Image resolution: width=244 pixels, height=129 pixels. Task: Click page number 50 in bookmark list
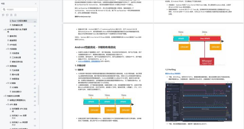pyautogui.click(x=35, y=126)
